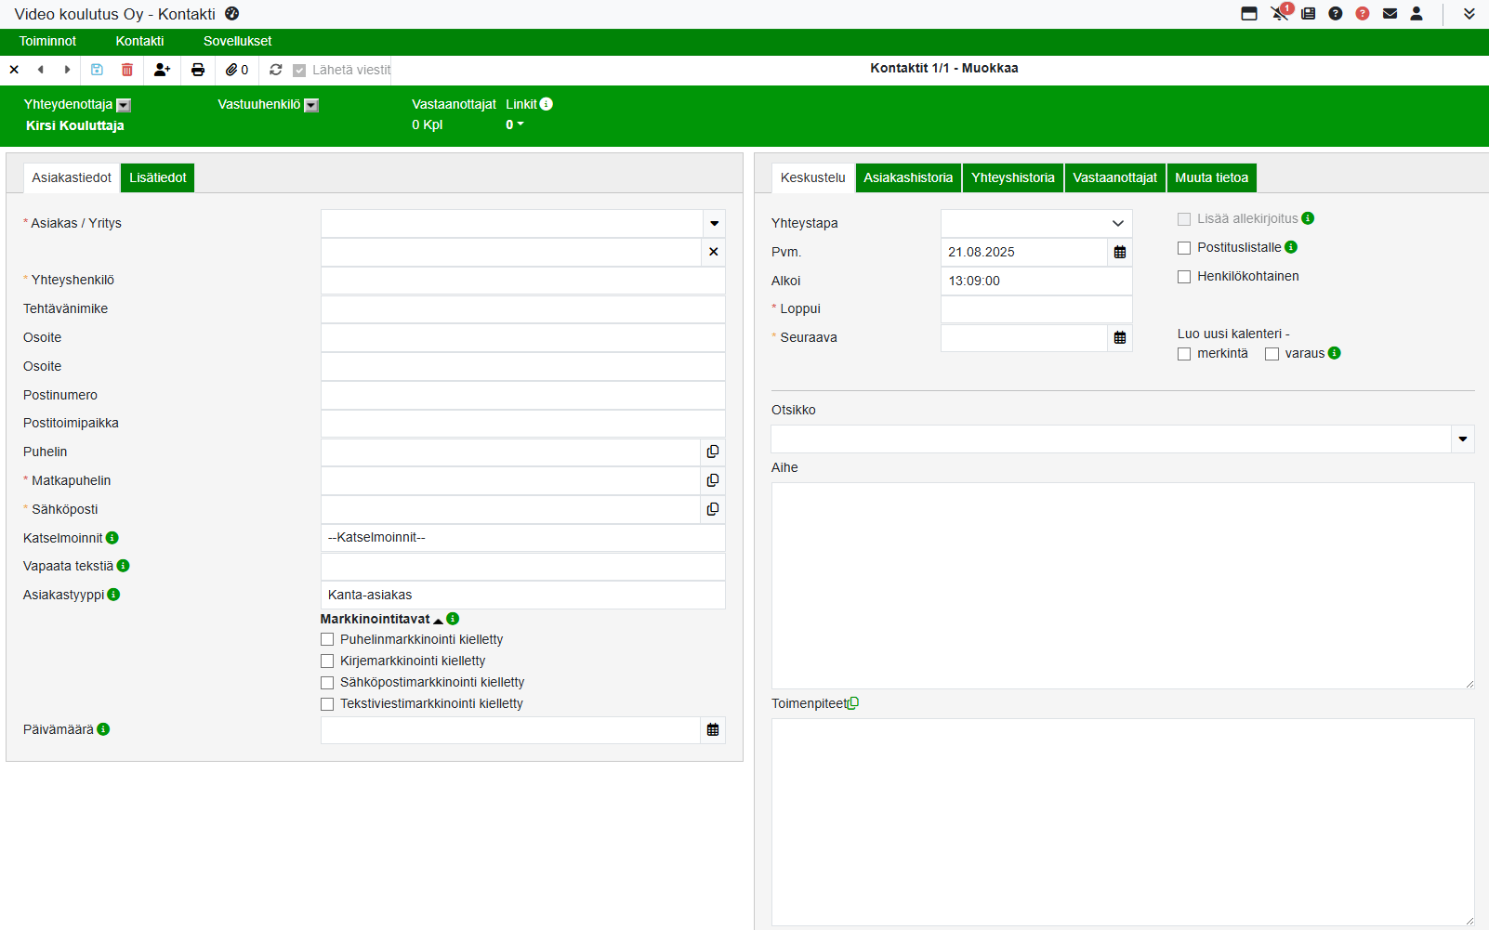The height and width of the screenshot is (930, 1489).
Task: Open the Sovellukset menu
Action: click(237, 41)
